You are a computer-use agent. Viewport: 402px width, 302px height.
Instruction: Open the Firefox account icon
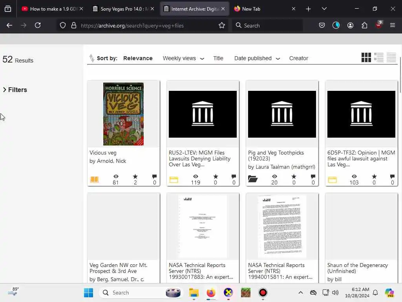click(x=350, y=25)
